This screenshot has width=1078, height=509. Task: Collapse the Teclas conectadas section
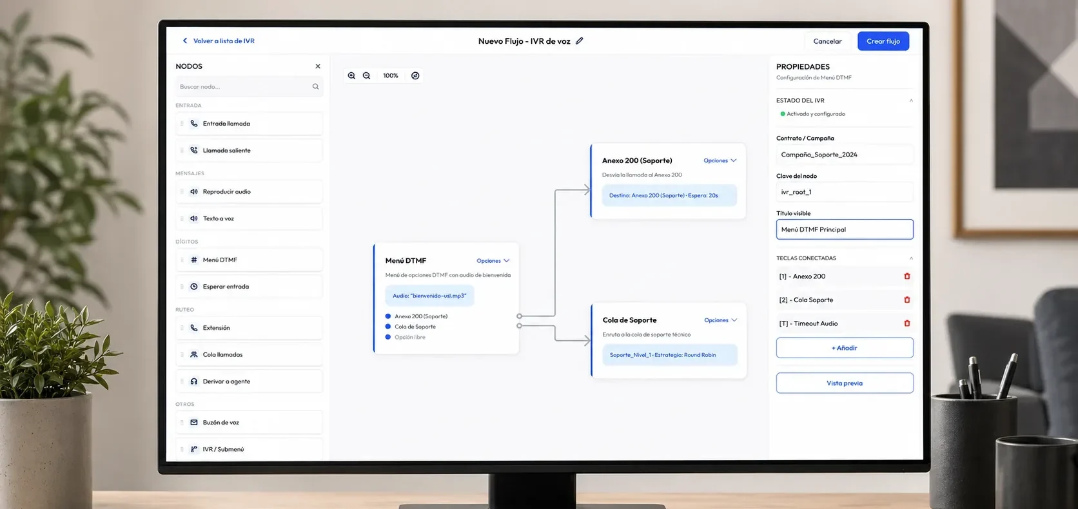tap(911, 258)
